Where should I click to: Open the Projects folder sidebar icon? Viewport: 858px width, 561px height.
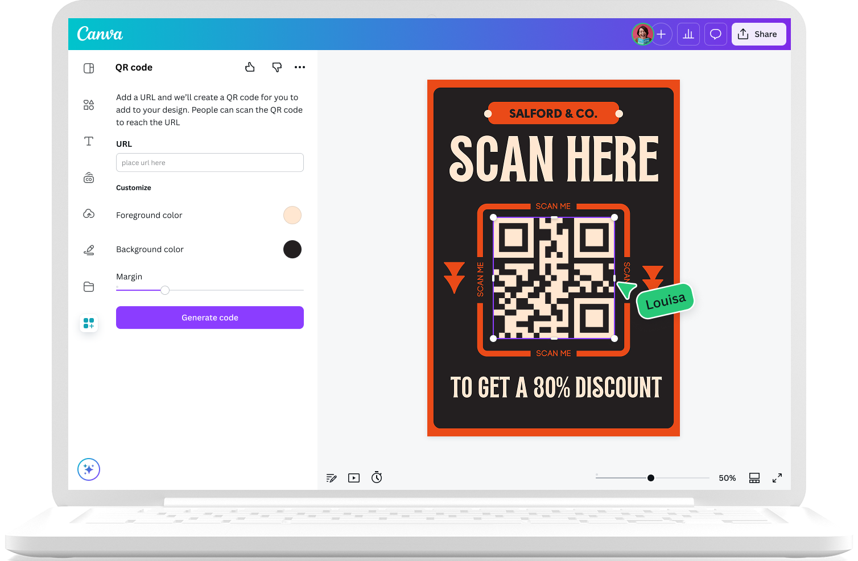click(x=89, y=287)
